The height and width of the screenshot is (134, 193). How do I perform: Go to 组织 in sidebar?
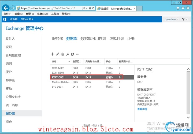9,64
